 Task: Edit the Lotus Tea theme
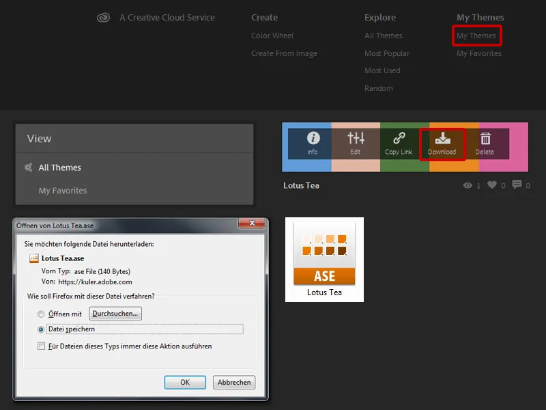356,143
